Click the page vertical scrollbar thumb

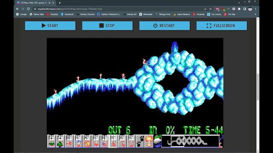pos(258,87)
